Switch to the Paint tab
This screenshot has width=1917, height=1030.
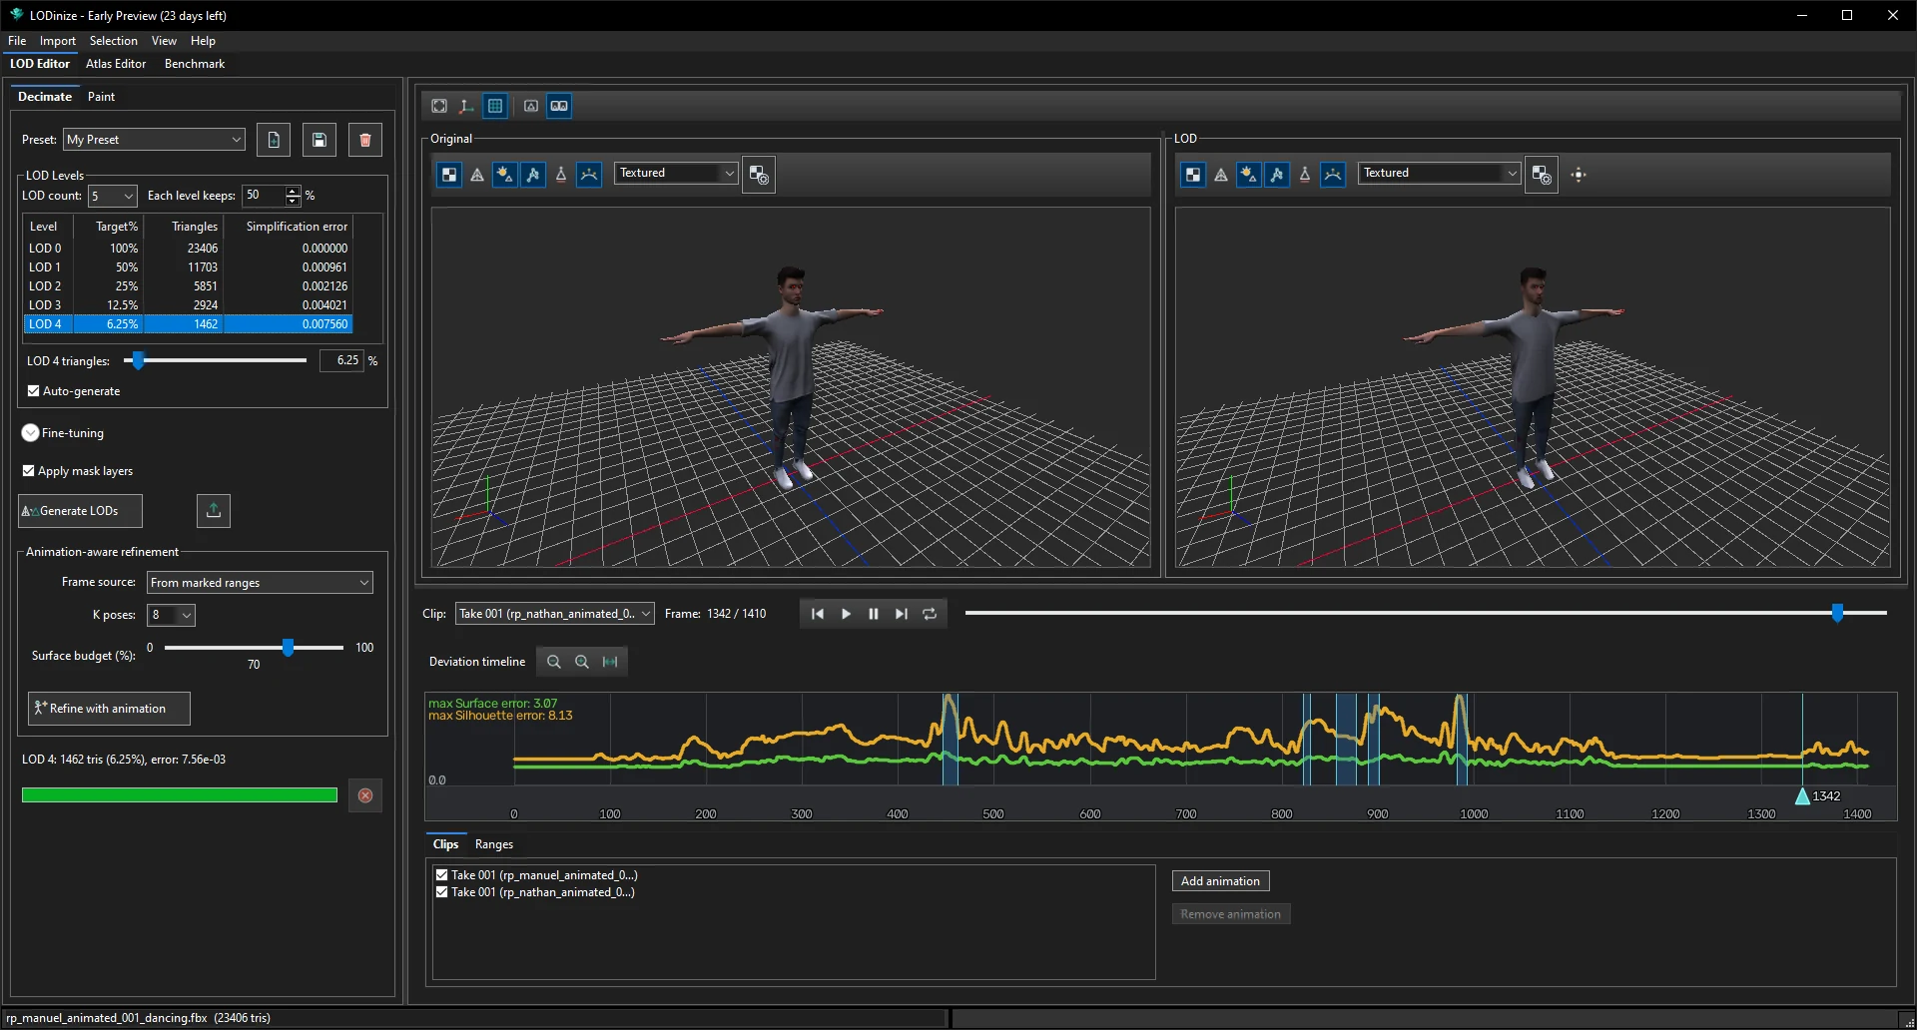(x=101, y=97)
